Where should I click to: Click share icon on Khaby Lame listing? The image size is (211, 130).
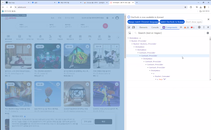click(x=117, y=46)
